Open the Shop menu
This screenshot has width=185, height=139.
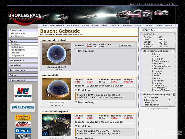159,25
